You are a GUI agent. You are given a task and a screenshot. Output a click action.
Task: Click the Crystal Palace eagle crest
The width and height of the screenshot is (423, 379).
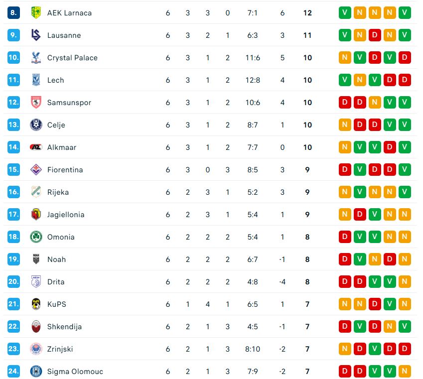(36, 58)
